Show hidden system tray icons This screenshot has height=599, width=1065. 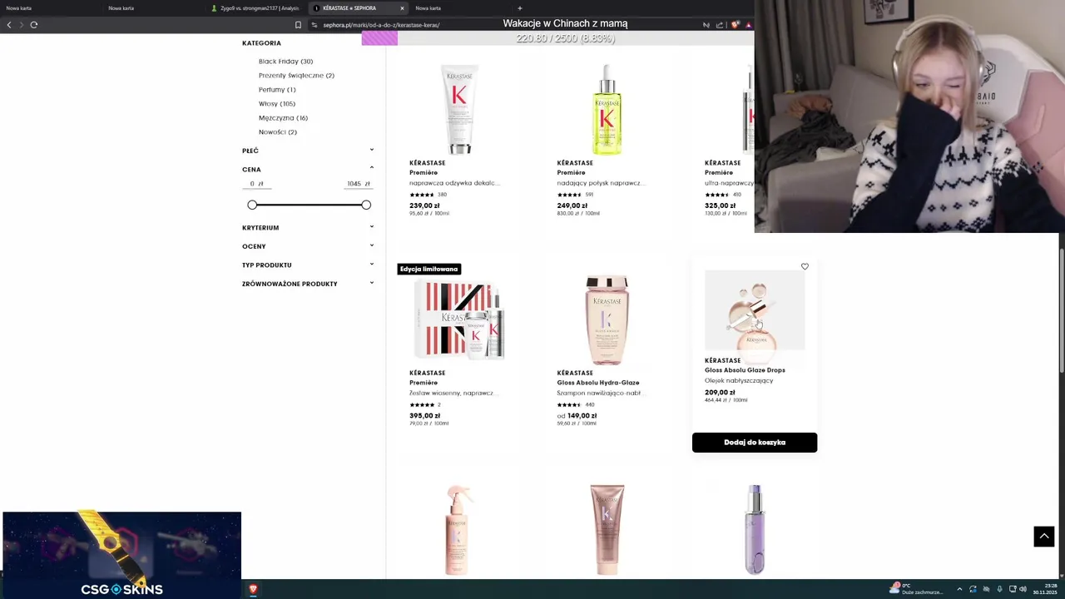[x=959, y=589]
